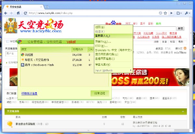
Task: Click the 精华区 link
Action: 179,49
